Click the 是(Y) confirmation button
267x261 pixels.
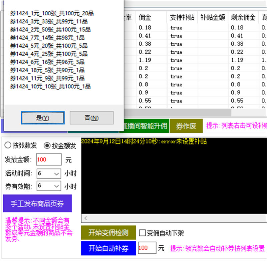point(41,118)
